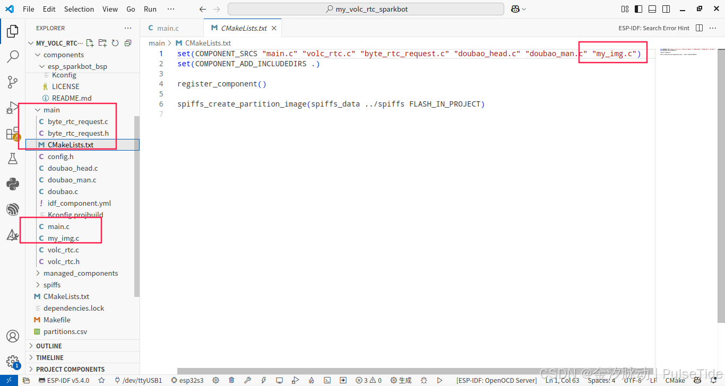Open the Edit menu
725x386 pixels.
click(49, 9)
